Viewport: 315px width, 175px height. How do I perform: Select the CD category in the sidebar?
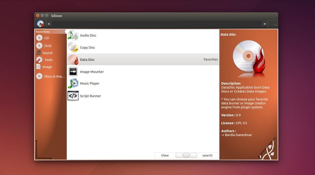tap(46, 38)
